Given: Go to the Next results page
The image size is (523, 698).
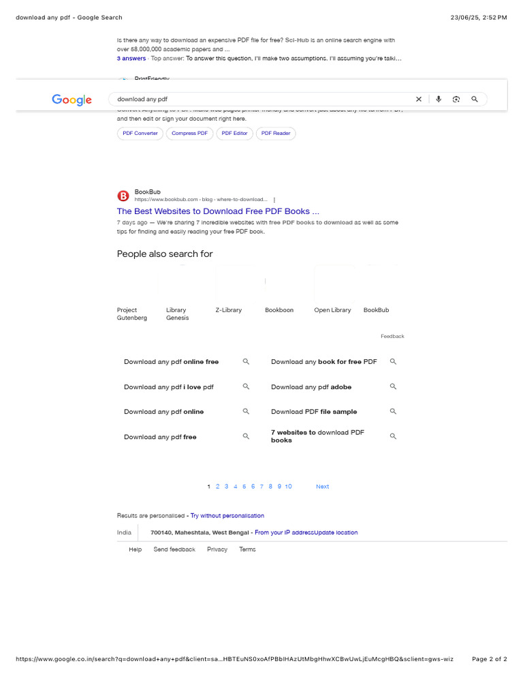Looking at the screenshot, I should click(x=322, y=487).
